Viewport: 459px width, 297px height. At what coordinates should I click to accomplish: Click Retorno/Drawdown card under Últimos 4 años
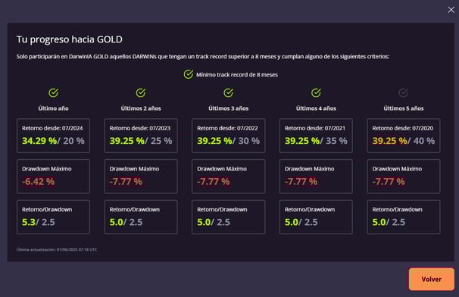point(316,217)
